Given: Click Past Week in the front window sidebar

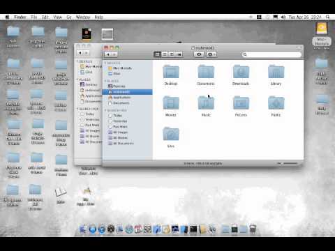Looking at the screenshot, I should point(127,127).
